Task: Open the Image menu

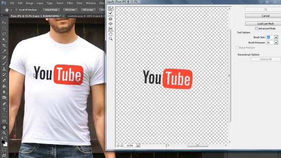Action: 29,3
